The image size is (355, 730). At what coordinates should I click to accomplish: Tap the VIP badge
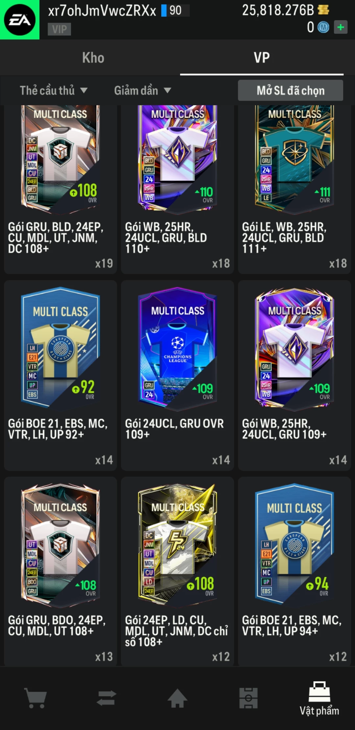(59, 29)
